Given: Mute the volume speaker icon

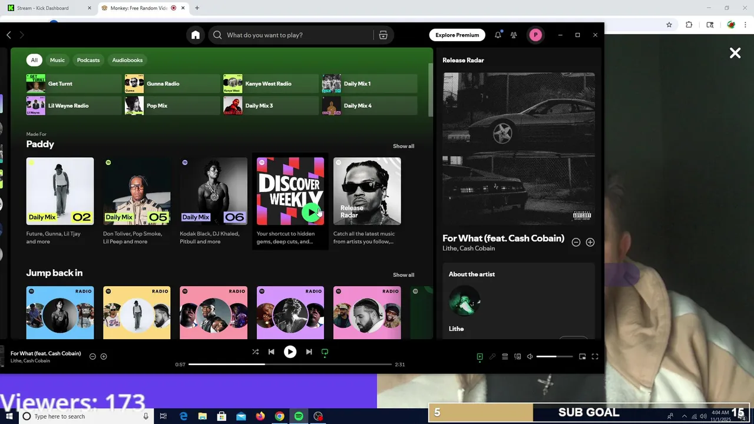Looking at the screenshot, I should point(530,356).
